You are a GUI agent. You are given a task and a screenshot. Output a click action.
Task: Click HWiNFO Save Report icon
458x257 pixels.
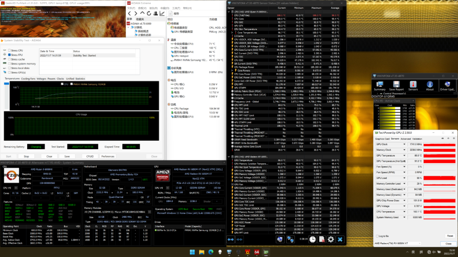pyautogui.click(x=396, y=84)
